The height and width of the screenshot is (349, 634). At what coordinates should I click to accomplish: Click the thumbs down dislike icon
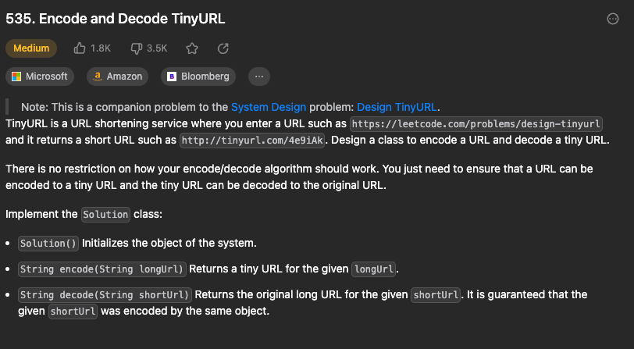pyautogui.click(x=137, y=48)
